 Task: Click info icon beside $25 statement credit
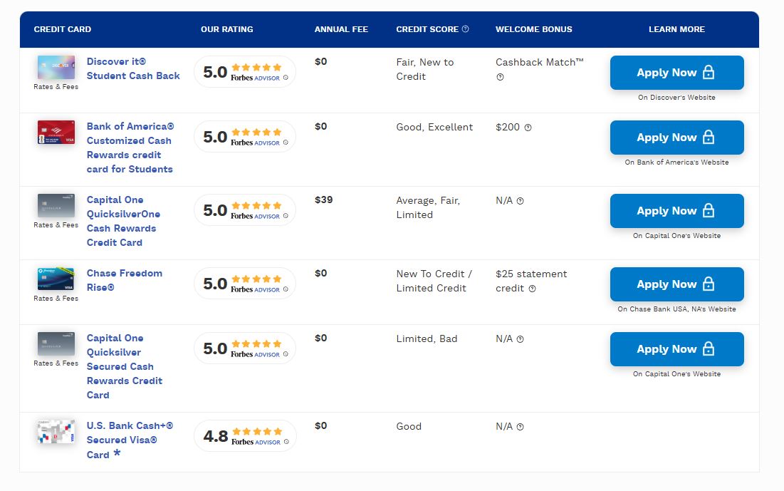pyautogui.click(x=532, y=289)
